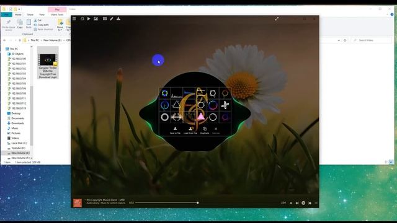The image size is (397, 223).
Task: Click the Search Video input field
Action: coord(372,40)
